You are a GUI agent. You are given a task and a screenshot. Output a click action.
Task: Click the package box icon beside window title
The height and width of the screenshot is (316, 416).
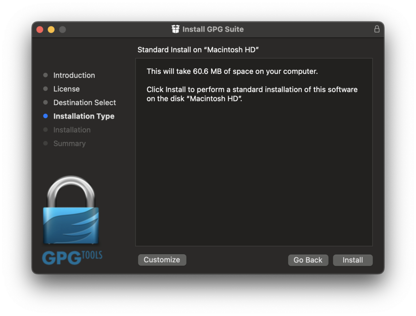point(175,29)
